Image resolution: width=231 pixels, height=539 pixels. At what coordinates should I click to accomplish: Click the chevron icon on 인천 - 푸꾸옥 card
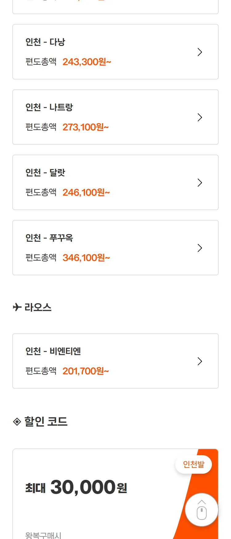pos(200,248)
